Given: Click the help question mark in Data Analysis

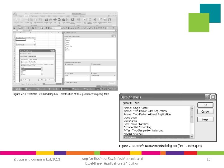Looking at the screenshot, I should point(207,97).
